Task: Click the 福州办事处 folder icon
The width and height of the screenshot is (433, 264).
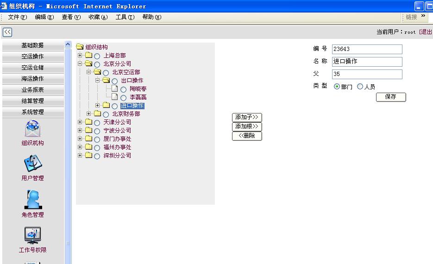Action: click(88, 147)
